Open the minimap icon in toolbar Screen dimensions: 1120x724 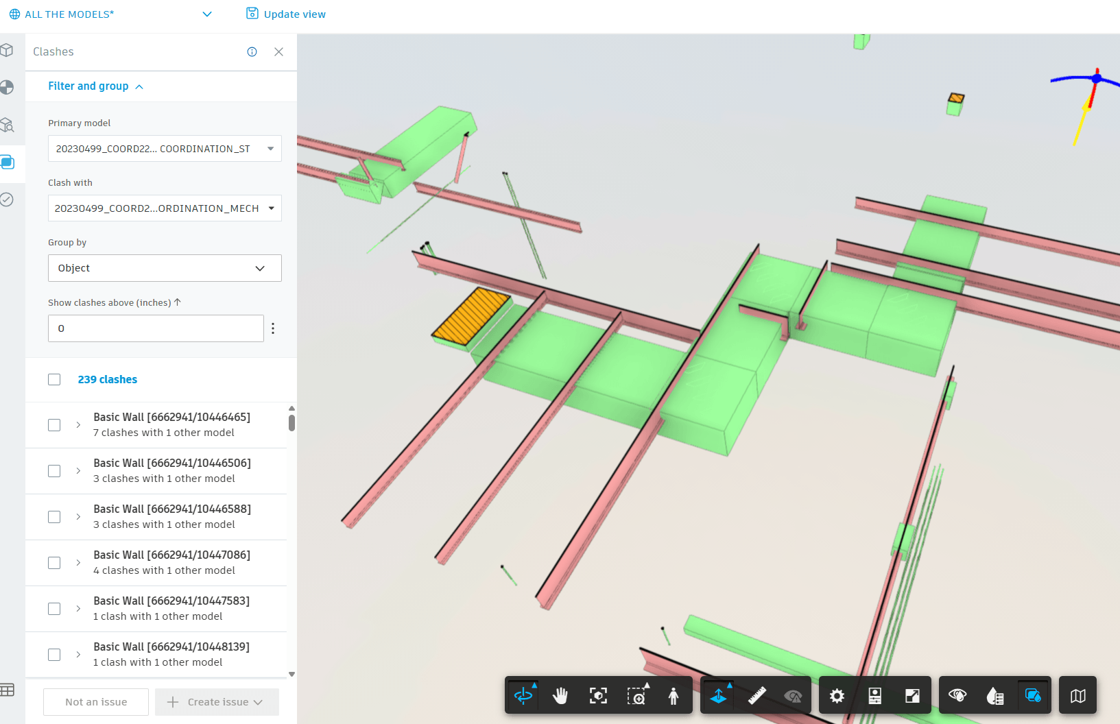(x=1077, y=696)
